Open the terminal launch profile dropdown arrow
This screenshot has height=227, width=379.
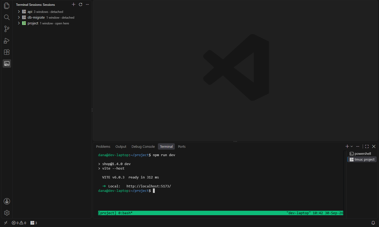click(352, 146)
